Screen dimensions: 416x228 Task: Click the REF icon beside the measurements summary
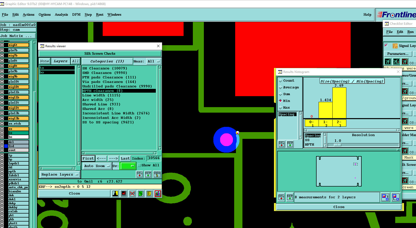[x=290, y=197]
